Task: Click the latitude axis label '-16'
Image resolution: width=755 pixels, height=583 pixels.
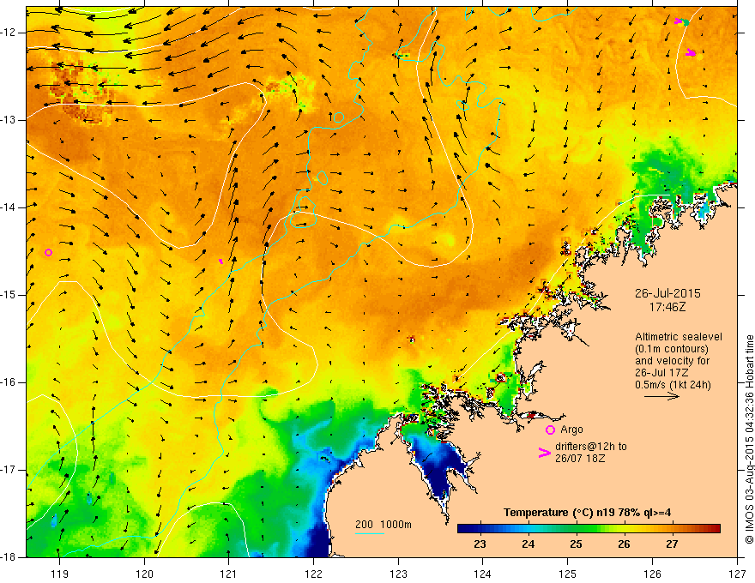Action: (x=9, y=382)
